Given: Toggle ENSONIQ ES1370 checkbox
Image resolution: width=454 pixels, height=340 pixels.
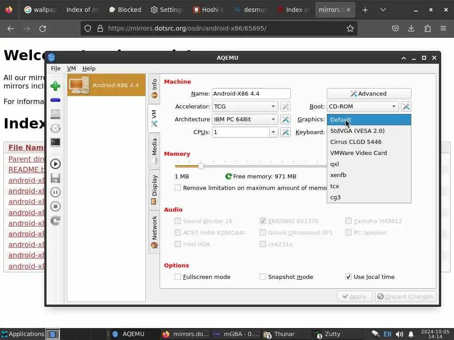Looking at the screenshot, I should coord(262,221).
